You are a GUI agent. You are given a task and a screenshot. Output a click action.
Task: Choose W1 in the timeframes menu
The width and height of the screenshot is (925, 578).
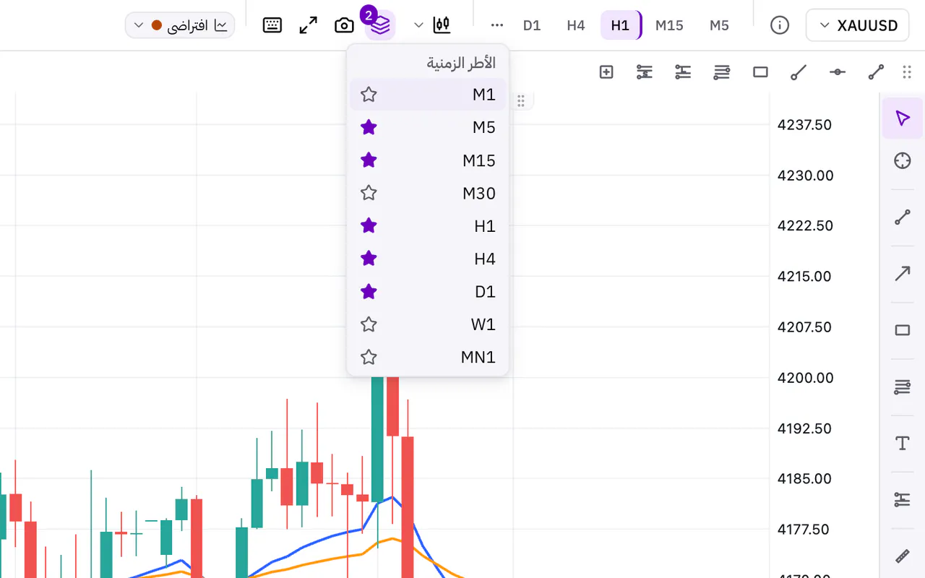coord(428,324)
